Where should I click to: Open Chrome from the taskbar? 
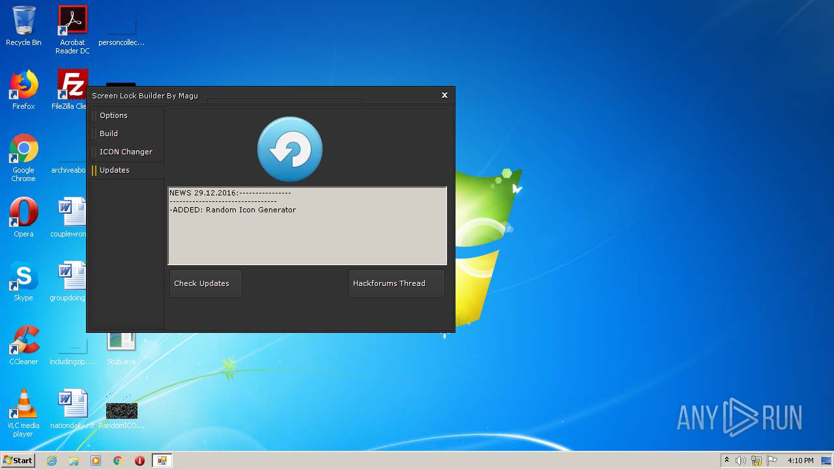118,461
